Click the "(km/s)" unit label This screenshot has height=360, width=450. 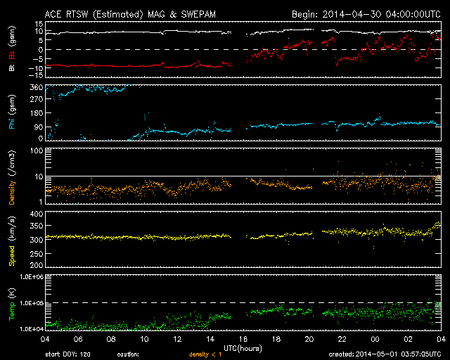pyautogui.click(x=12, y=229)
